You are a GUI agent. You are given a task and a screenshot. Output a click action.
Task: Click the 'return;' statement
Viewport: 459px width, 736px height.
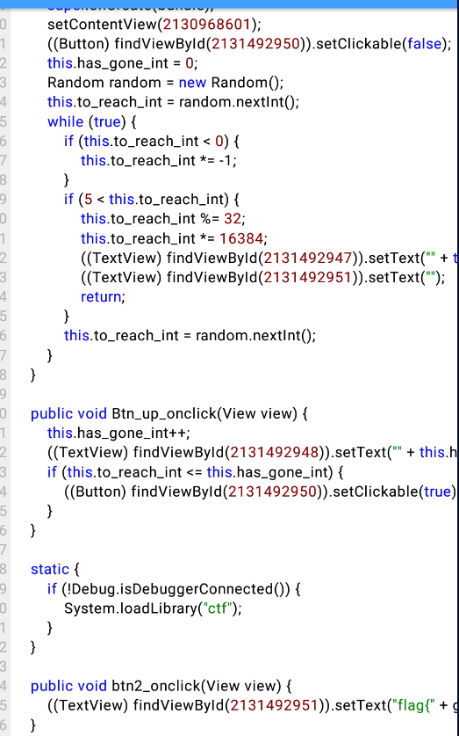click(103, 296)
